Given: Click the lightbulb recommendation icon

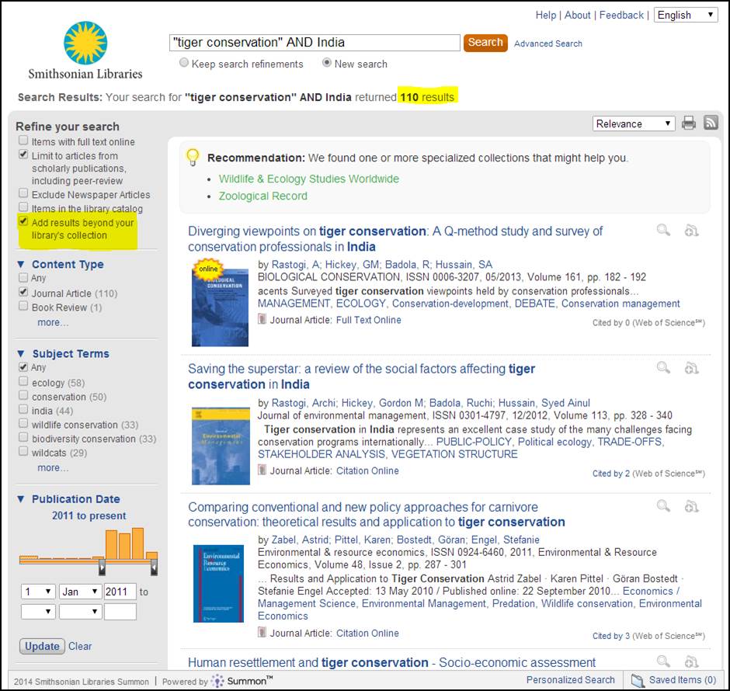Looking at the screenshot, I should tap(193, 158).
